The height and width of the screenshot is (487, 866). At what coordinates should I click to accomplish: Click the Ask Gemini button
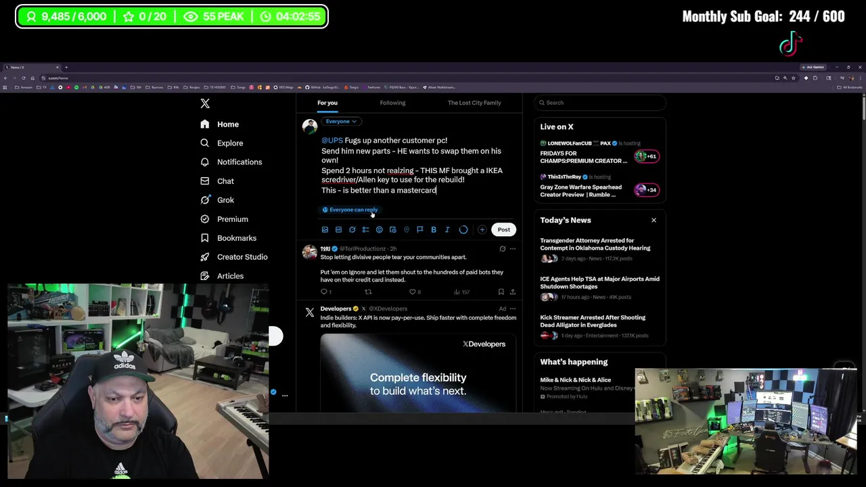click(x=813, y=68)
